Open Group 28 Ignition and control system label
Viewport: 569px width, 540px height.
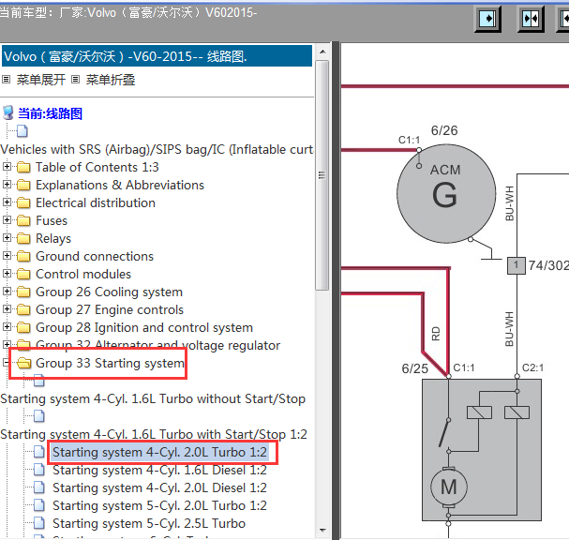coord(144,328)
